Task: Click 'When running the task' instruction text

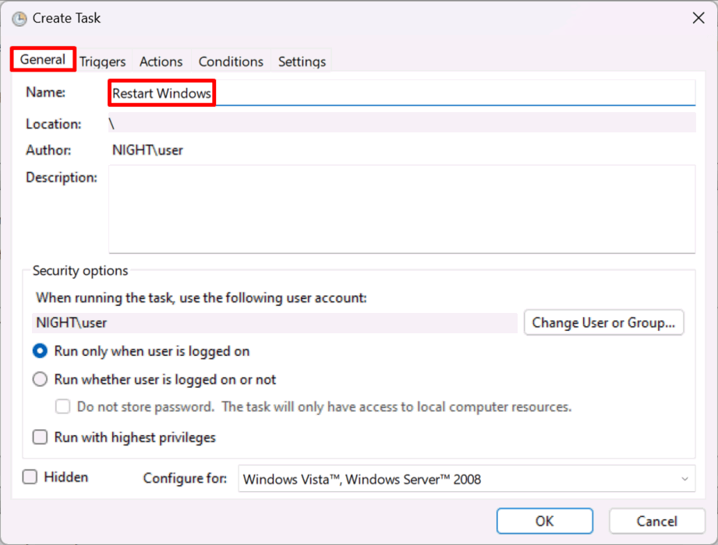Action: (x=201, y=298)
